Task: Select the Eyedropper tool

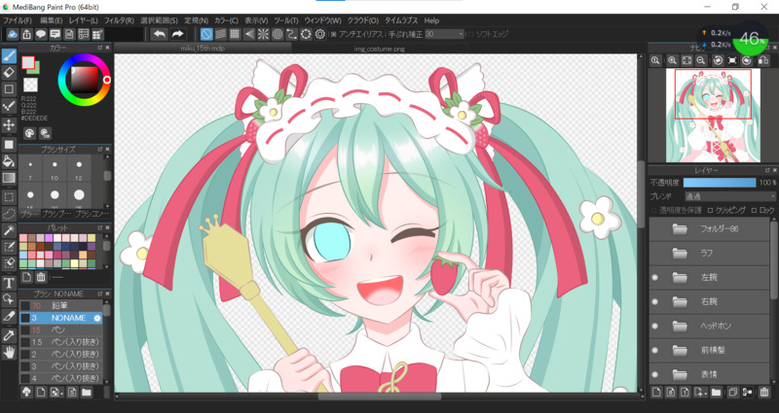Action: coord(9,335)
